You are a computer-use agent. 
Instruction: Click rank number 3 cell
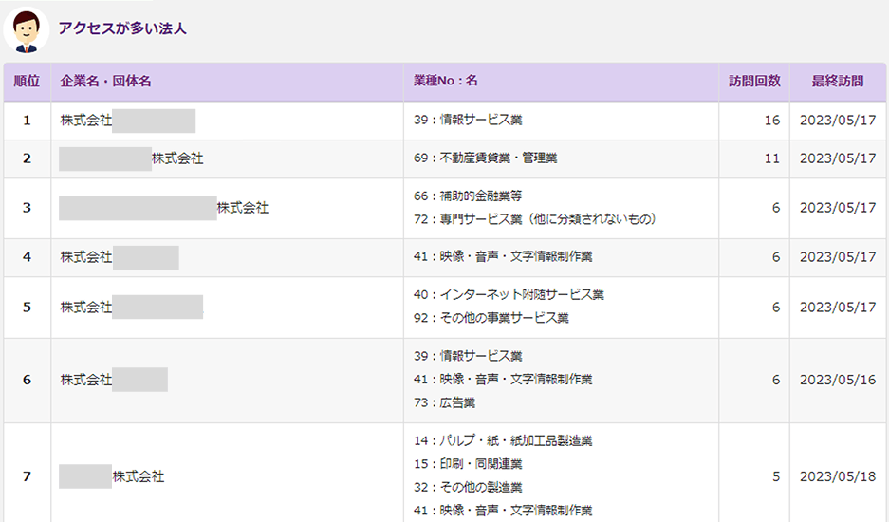pos(28,208)
